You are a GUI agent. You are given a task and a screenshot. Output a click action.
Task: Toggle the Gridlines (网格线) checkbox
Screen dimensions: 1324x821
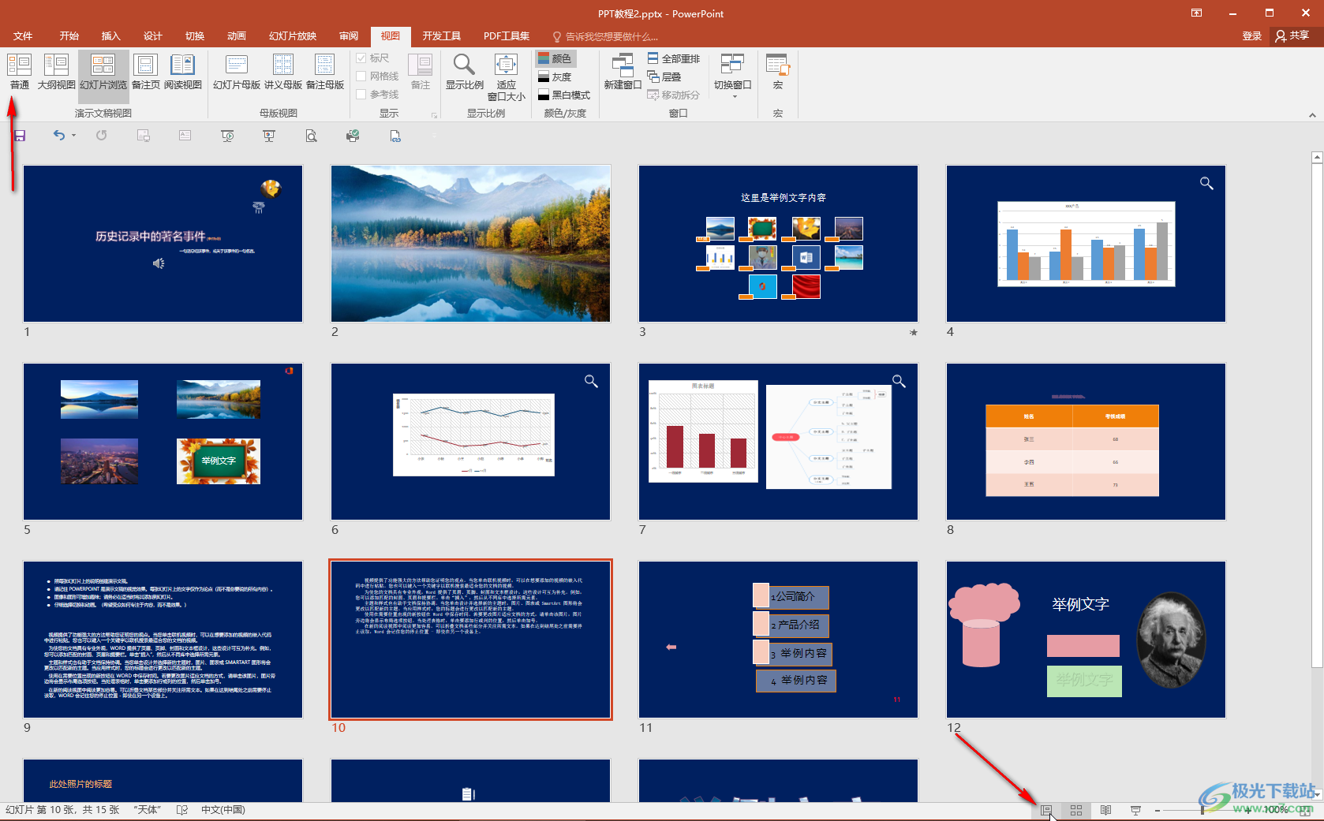coord(378,77)
